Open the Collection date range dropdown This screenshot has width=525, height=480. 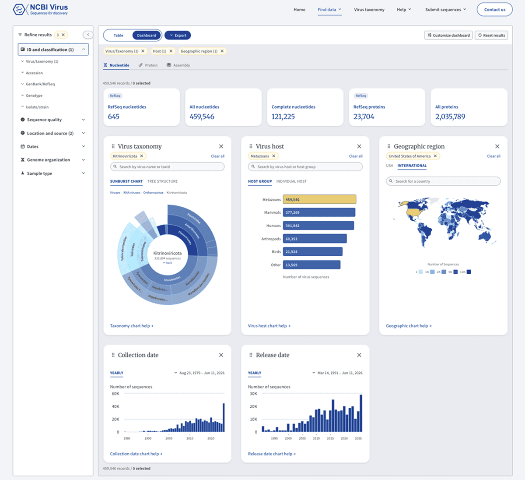coord(199,373)
